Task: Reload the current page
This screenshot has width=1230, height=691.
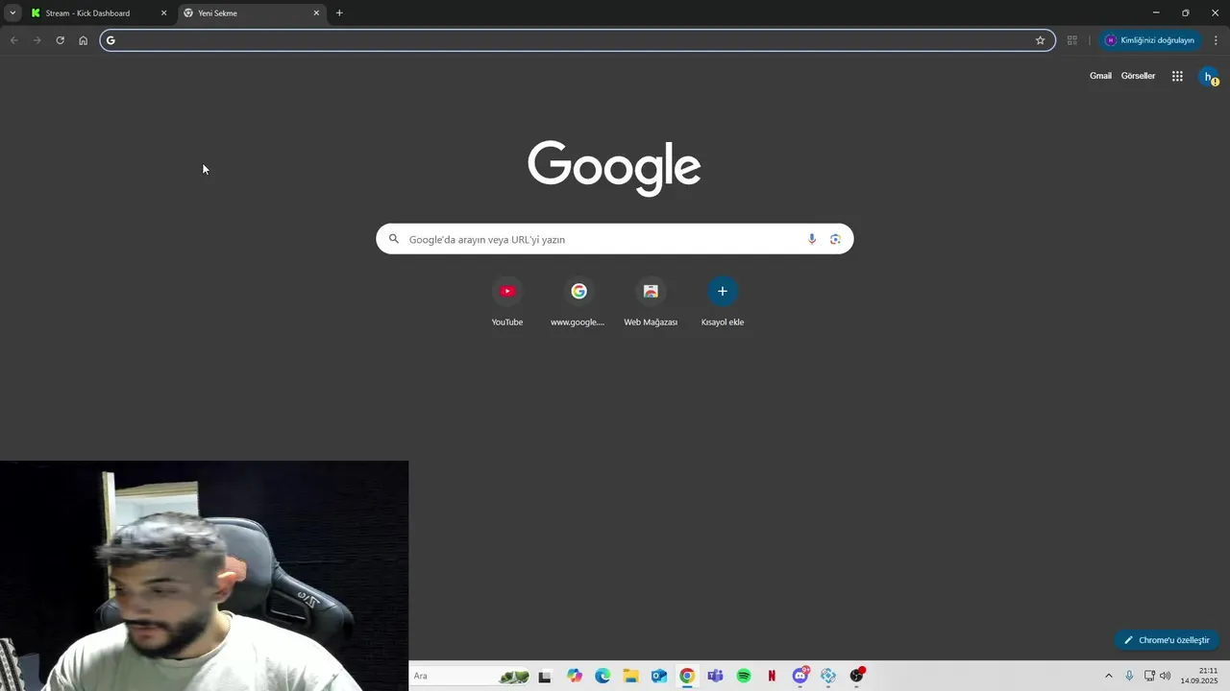Action: click(60, 40)
